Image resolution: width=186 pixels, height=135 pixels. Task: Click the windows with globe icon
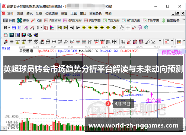click(30, 35)
